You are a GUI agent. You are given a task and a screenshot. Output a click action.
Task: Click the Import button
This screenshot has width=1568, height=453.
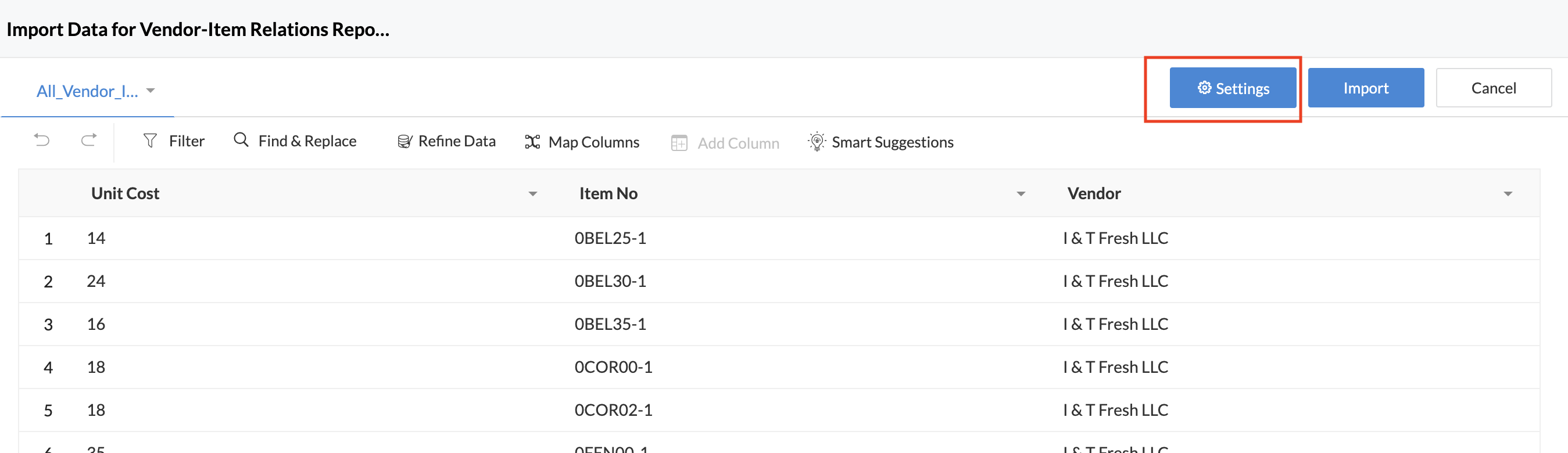(1366, 88)
